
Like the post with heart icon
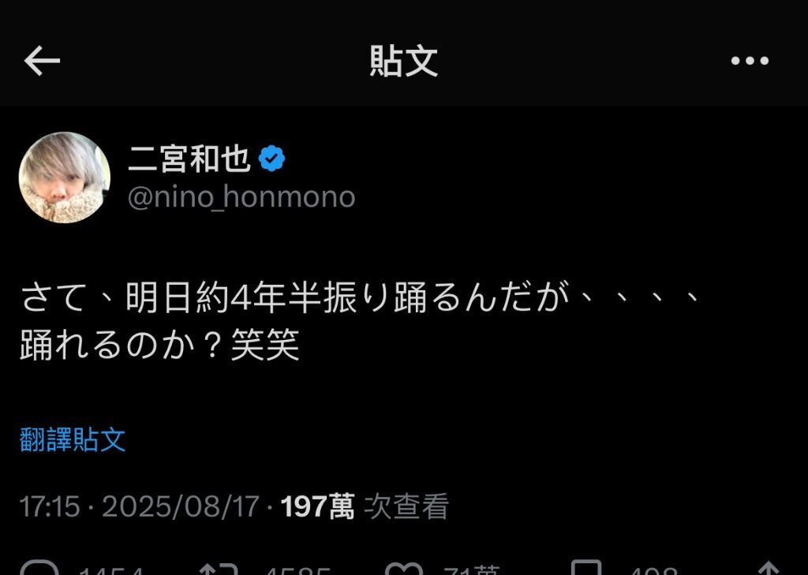tap(403, 569)
